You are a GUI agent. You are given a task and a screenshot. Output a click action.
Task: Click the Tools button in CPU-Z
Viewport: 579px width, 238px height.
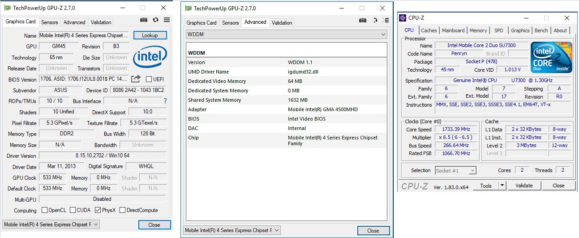(485, 186)
